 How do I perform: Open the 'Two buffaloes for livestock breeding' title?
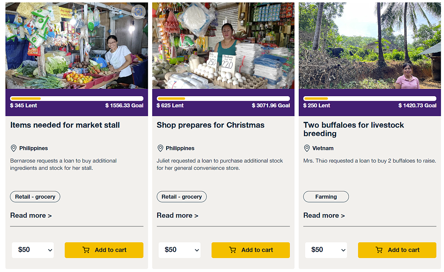(354, 129)
